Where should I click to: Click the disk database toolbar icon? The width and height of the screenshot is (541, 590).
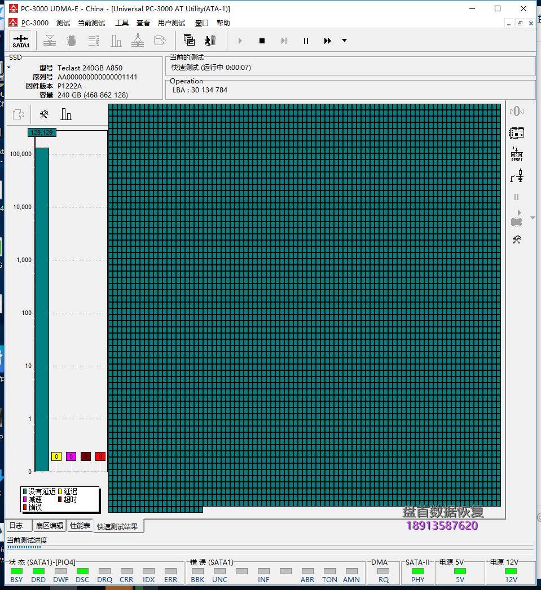(160, 40)
